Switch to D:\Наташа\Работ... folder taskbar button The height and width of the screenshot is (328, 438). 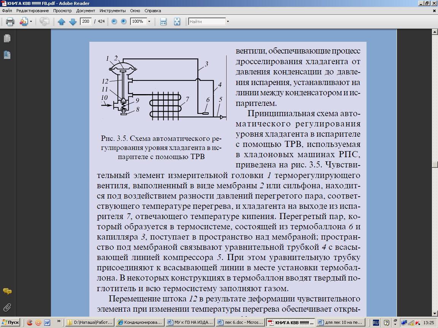[90, 322]
